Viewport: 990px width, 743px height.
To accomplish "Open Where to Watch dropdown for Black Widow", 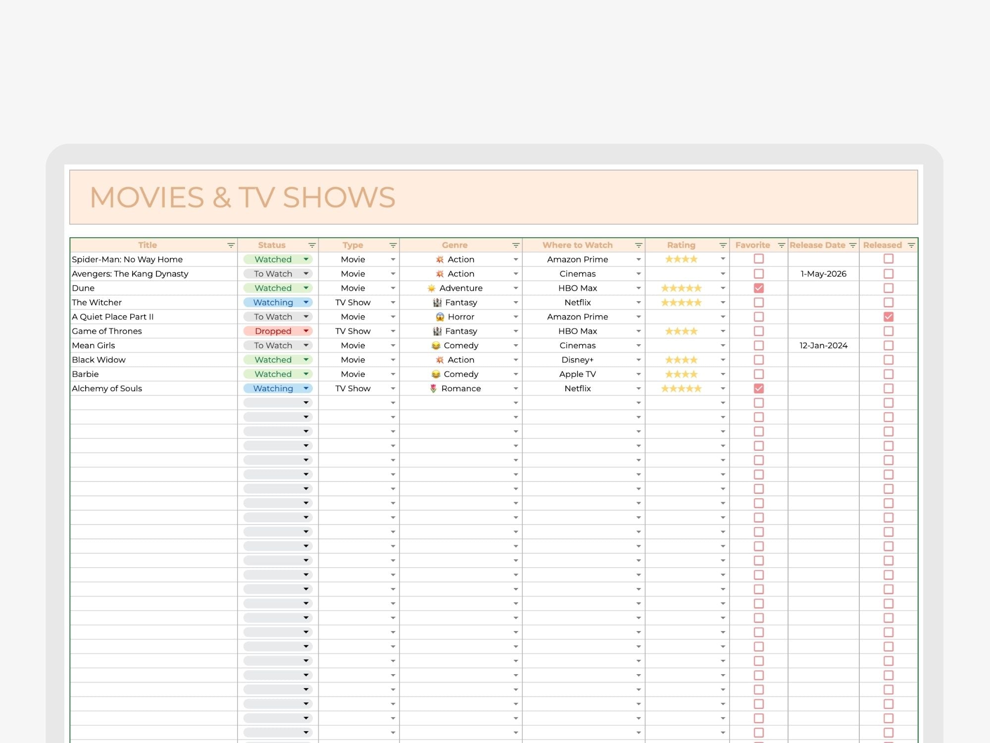I will pyautogui.click(x=639, y=360).
